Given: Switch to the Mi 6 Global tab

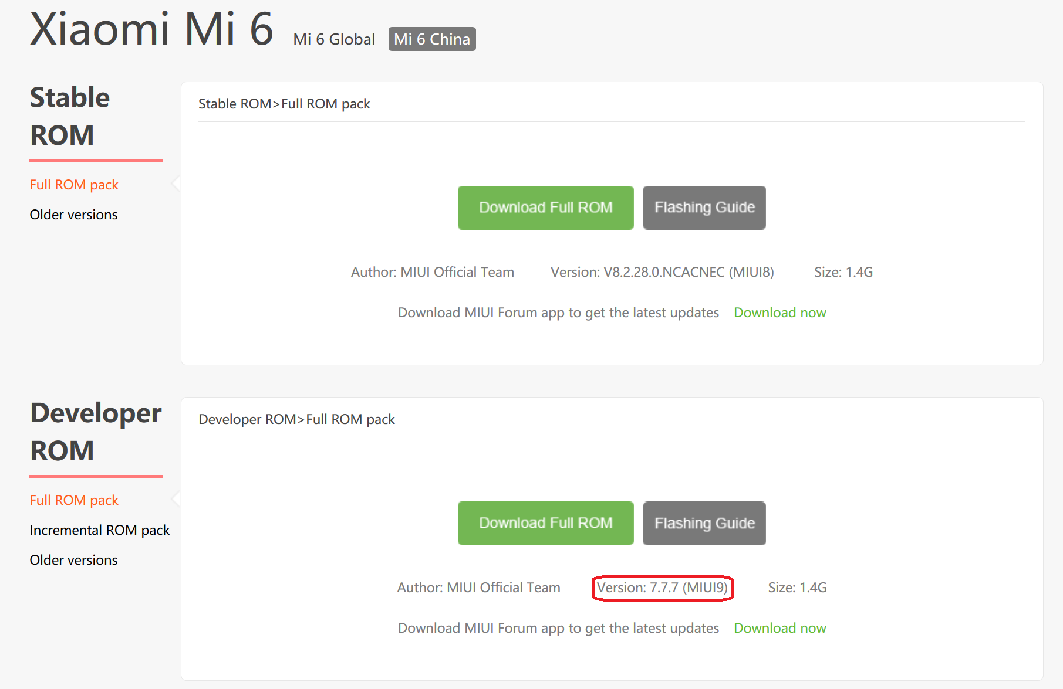Looking at the screenshot, I should [x=333, y=39].
